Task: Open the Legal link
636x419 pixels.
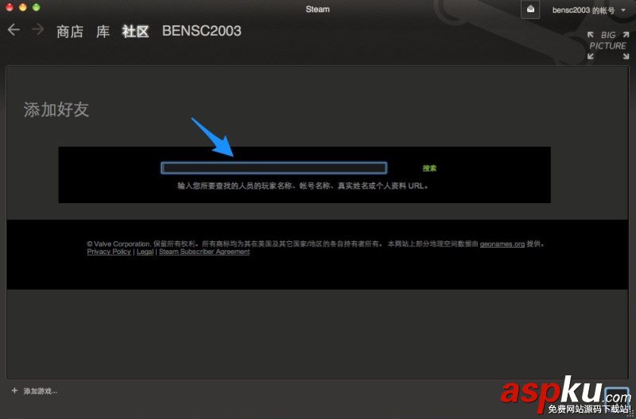Action: (x=145, y=252)
